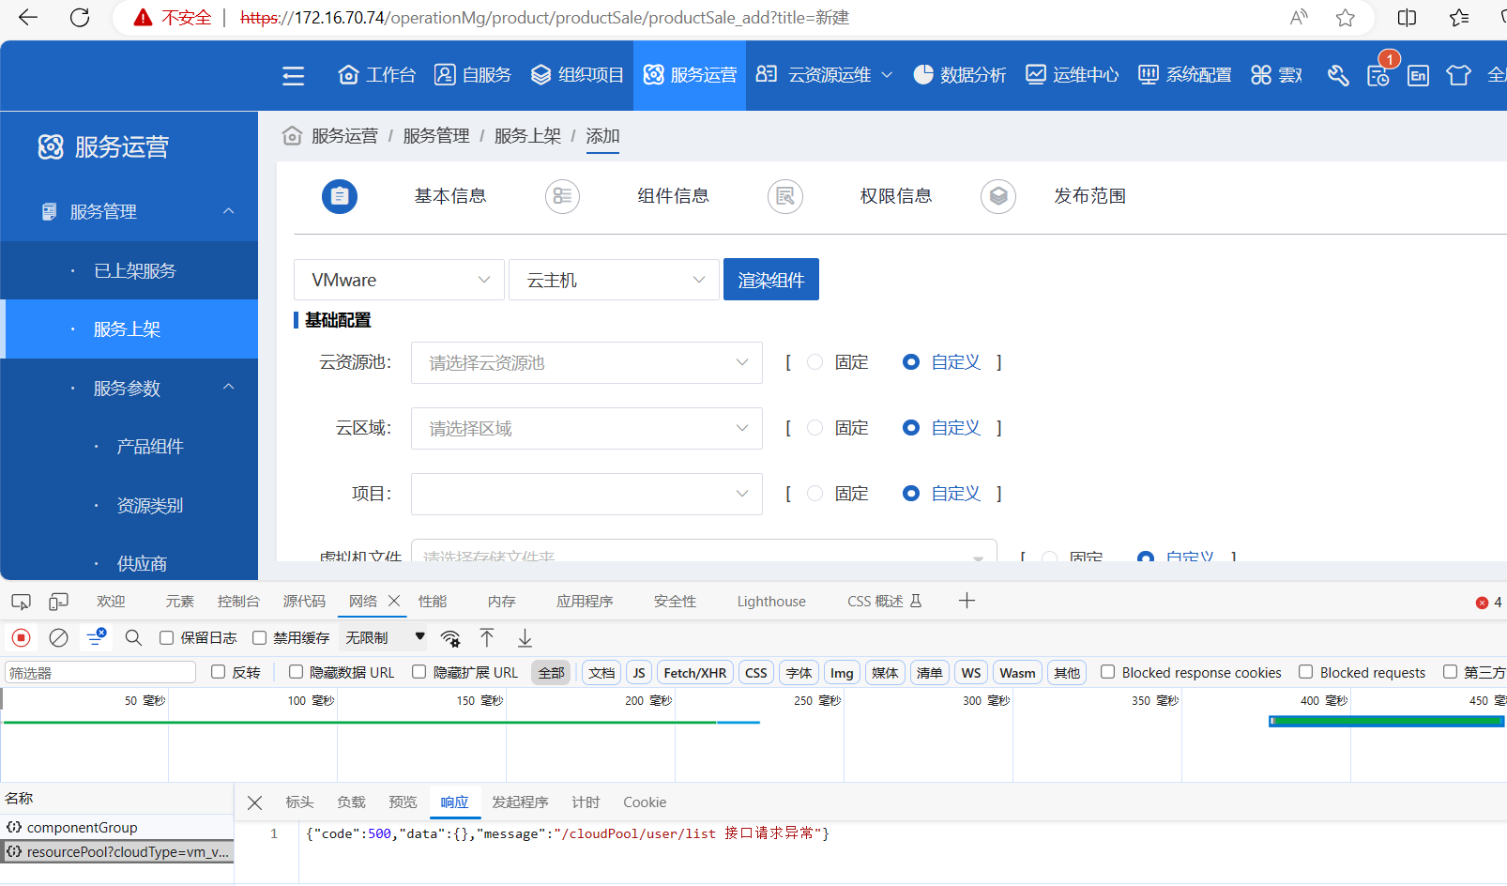
Task: Check 隐藏扩展 URL checkbox
Action: [419, 672]
